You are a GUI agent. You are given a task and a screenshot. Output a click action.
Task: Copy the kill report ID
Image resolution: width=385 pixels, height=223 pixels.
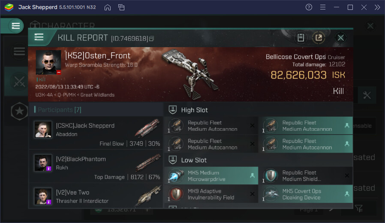point(151,39)
